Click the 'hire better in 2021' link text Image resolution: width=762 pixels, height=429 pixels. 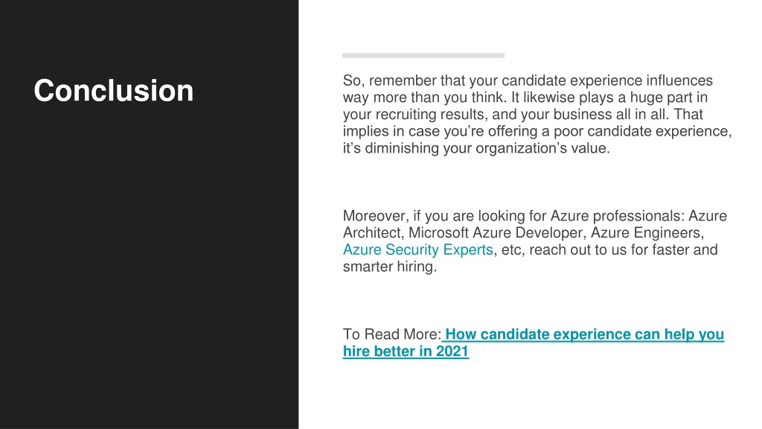(406, 352)
